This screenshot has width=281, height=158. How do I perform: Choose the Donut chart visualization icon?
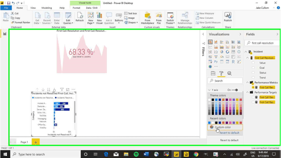(228, 52)
